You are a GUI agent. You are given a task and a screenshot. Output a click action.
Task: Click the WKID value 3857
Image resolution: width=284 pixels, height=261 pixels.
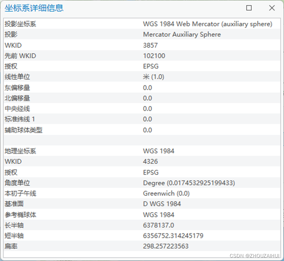[x=150, y=45]
